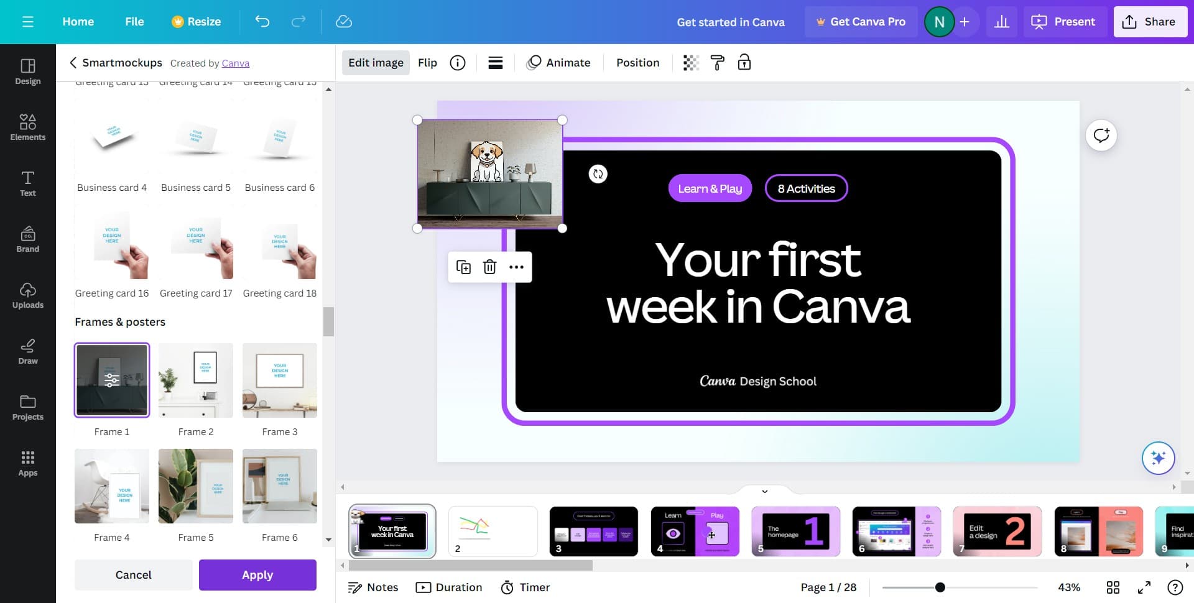Screen dimensions: 1194x603
Task: Open the Elements sidebar panel
Action: (x=28, y=127)
